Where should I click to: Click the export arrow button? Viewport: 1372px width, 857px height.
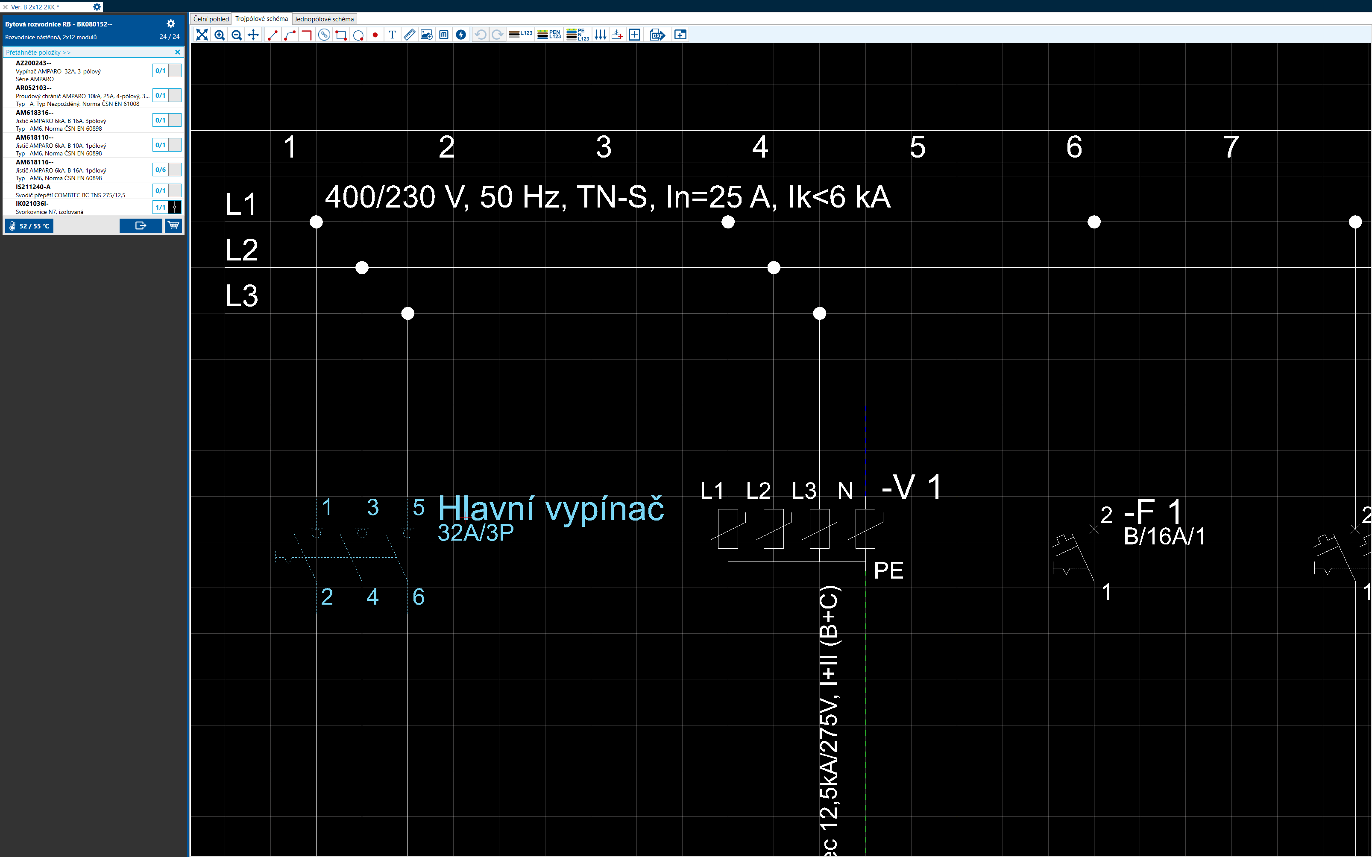tap(141, 225)
